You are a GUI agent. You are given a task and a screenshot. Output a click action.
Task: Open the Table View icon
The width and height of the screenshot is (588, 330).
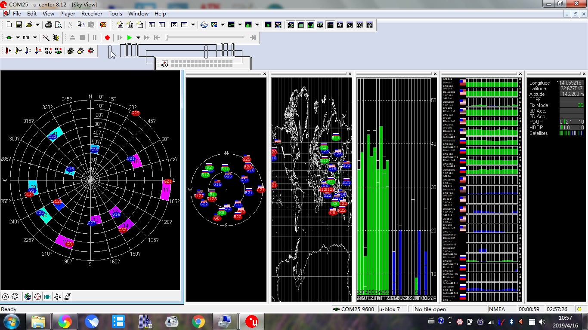[x=184, y=25]
